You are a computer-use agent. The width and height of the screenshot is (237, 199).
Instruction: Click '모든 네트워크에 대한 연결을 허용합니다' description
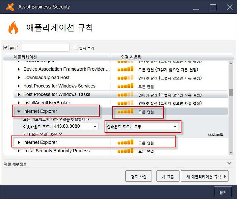(56, 120)
